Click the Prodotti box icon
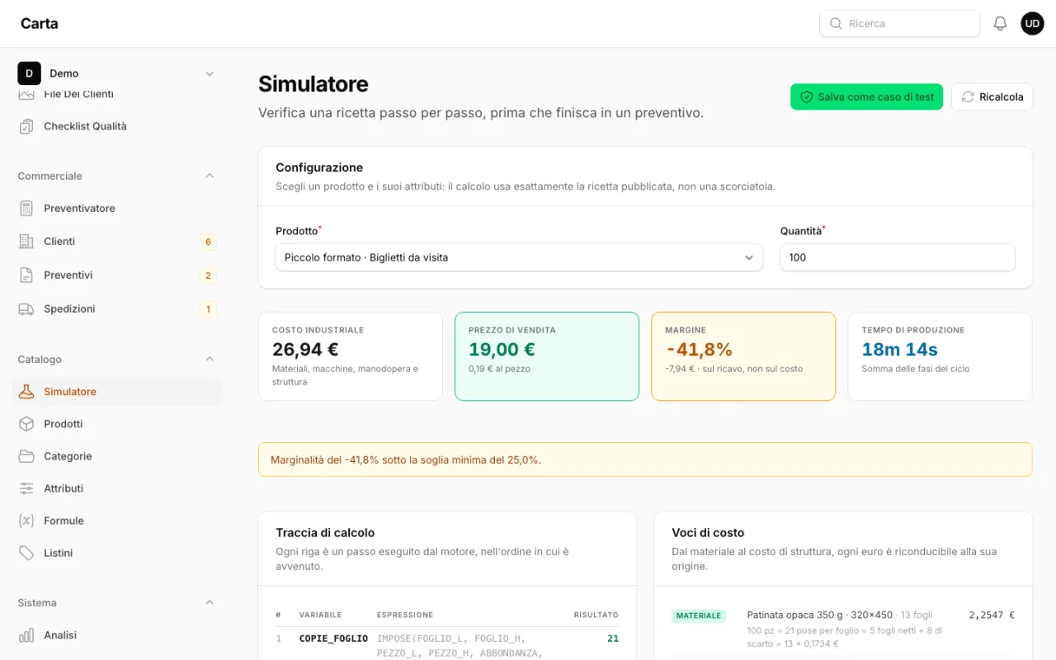The height and width of the screenshot is (660, 1056). coord(26,424)
